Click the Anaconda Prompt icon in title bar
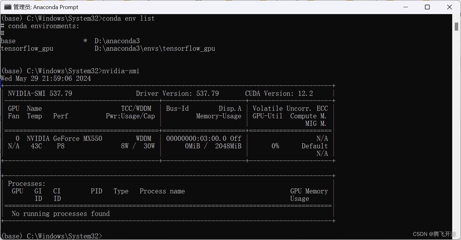The height and width of the screenshot is (240, 461). 8,7
